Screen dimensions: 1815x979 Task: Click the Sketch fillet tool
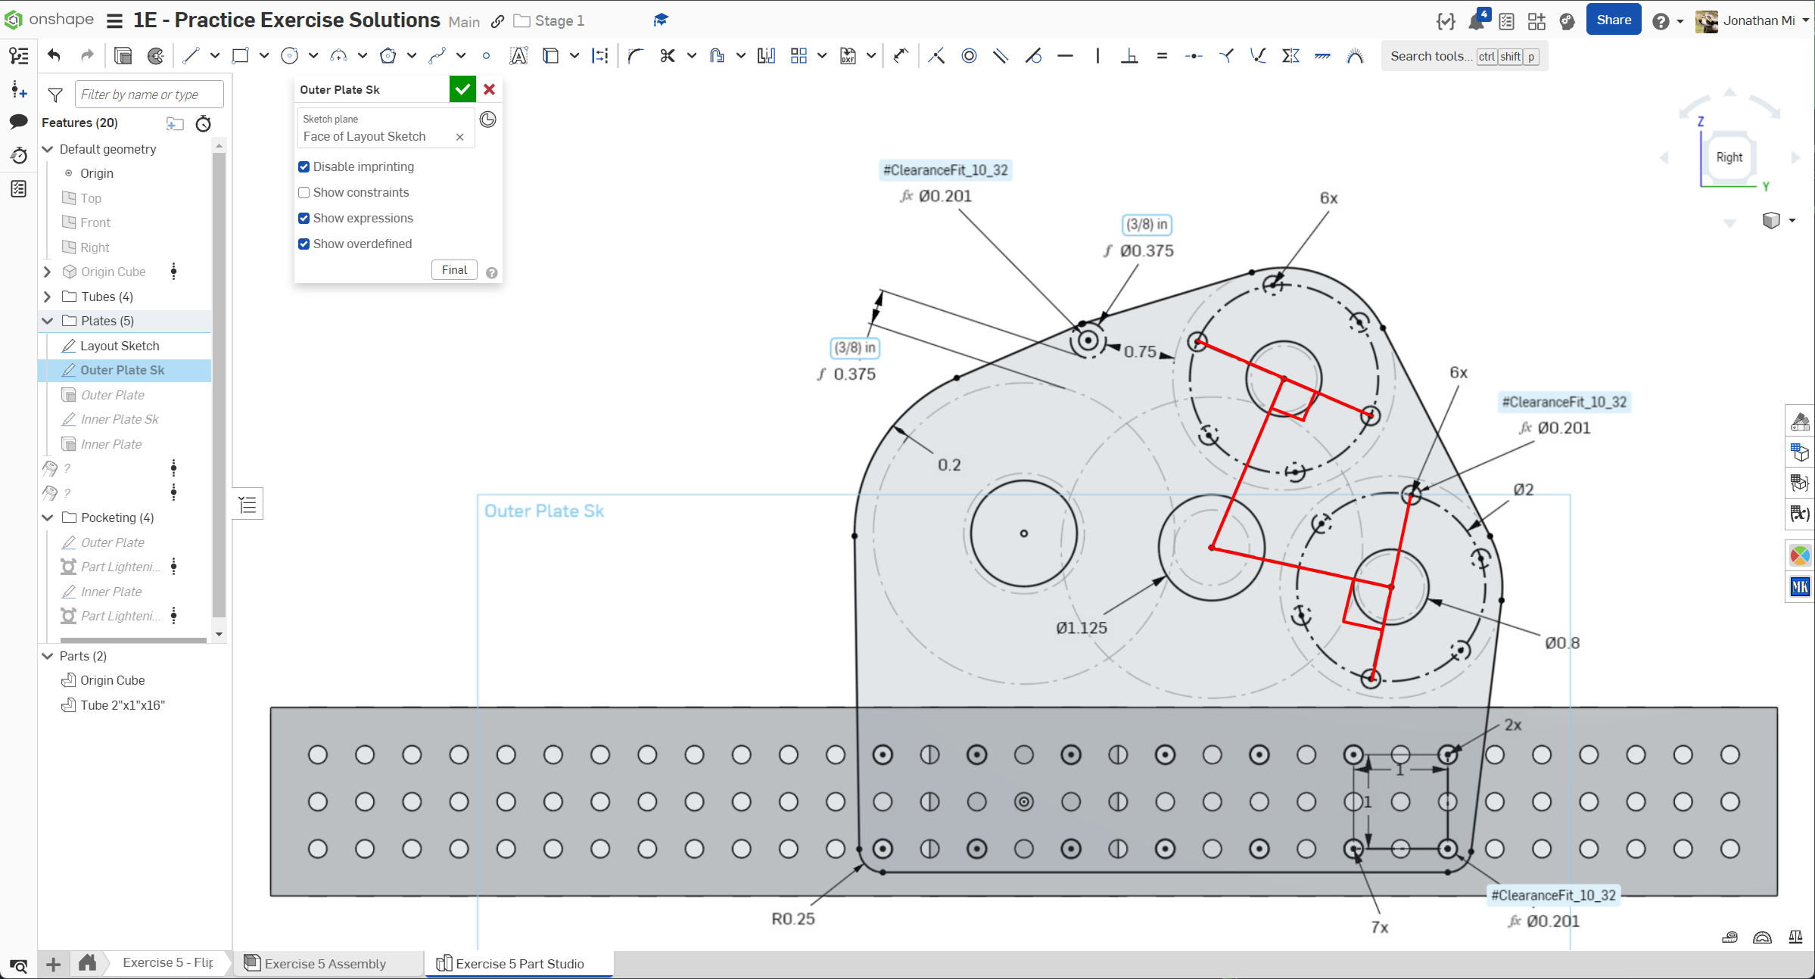click(x=635, y=55)
